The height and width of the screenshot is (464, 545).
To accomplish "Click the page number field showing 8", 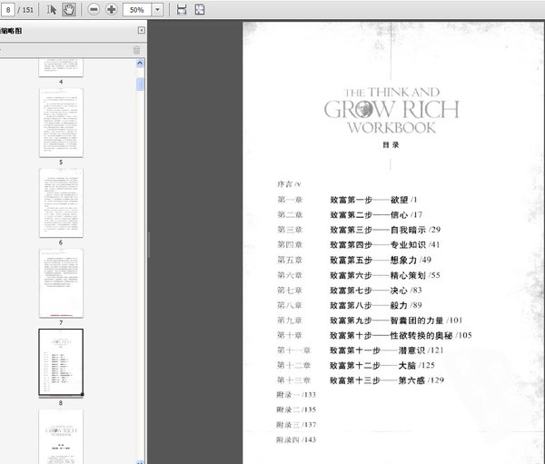I will click(7, 10).
